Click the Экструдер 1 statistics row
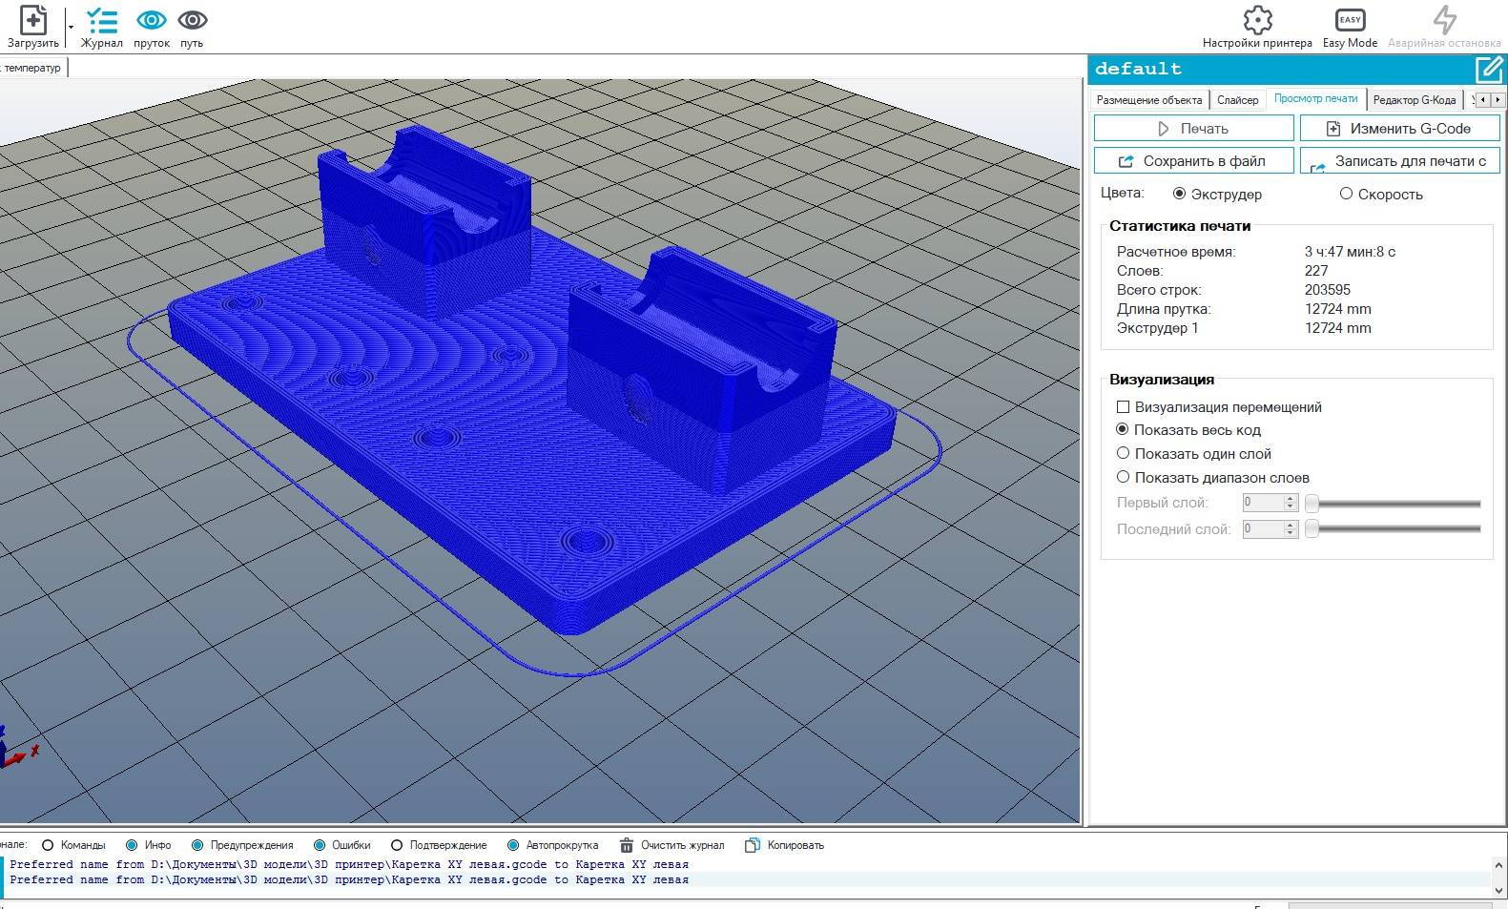Image resolution: width=1508 pixels, height=909 pixels. (x=1244, y=328)
